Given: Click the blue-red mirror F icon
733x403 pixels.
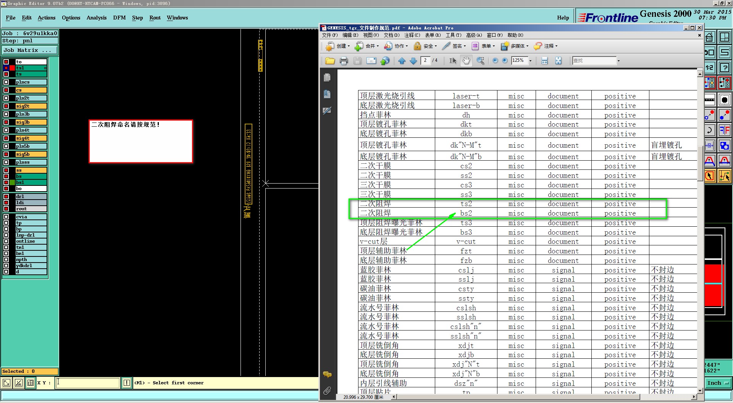Looking at the screenshot, I should point(724,130).
